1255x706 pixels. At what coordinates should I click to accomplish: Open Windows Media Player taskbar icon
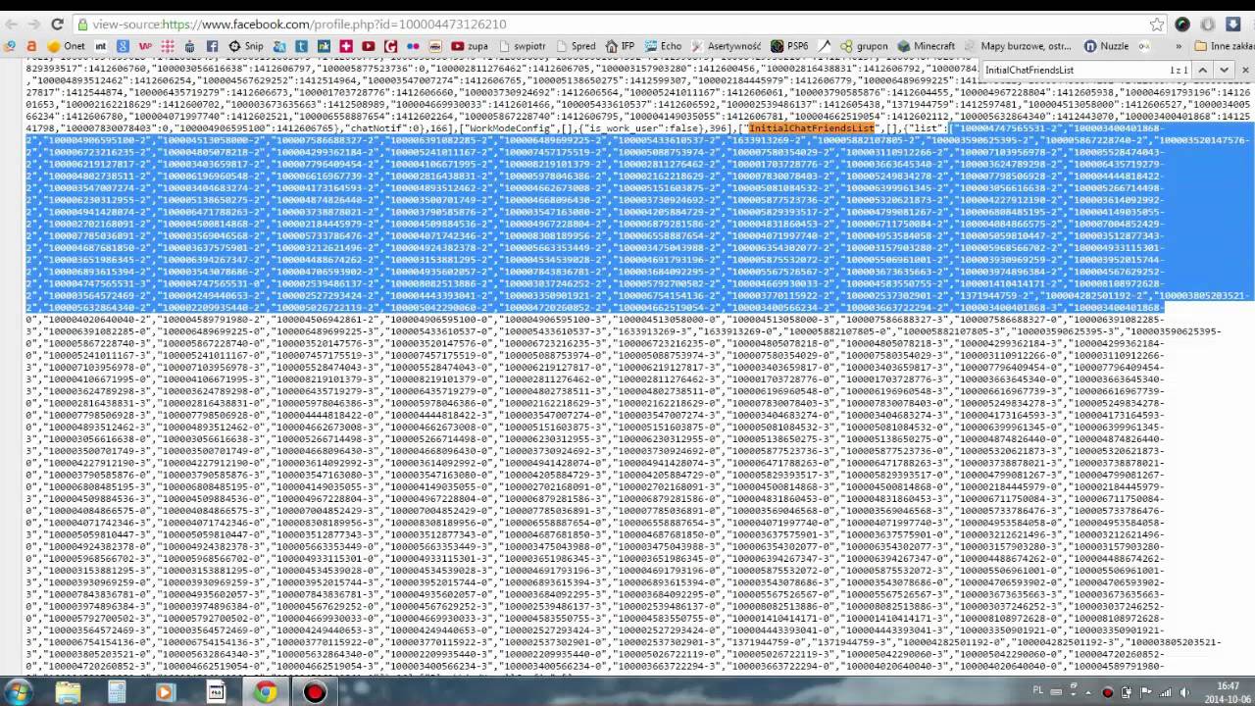click(165, 692)
